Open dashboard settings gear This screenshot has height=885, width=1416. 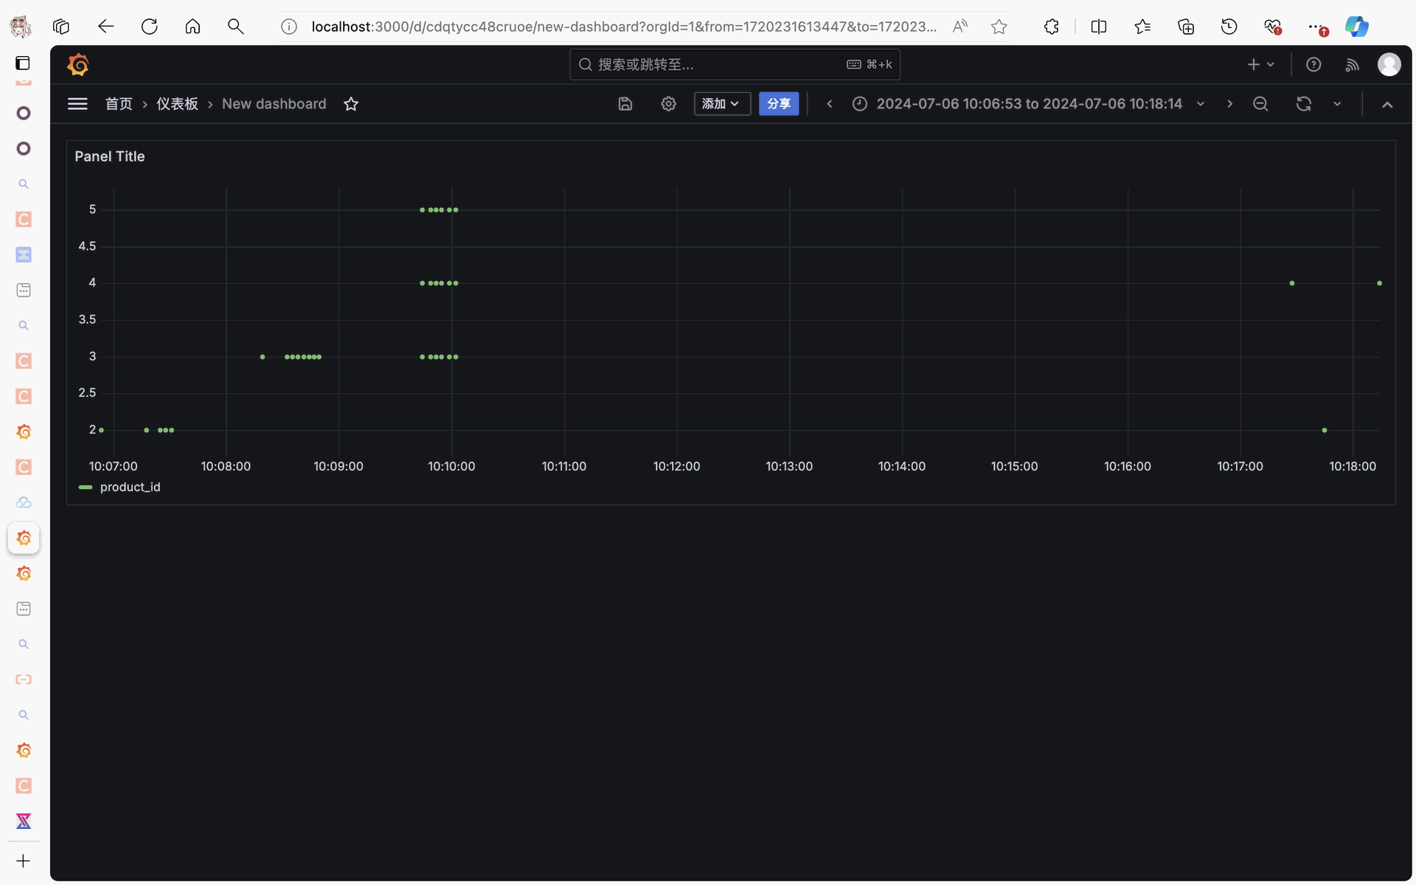pyautogui.click(x=668, y=104)
